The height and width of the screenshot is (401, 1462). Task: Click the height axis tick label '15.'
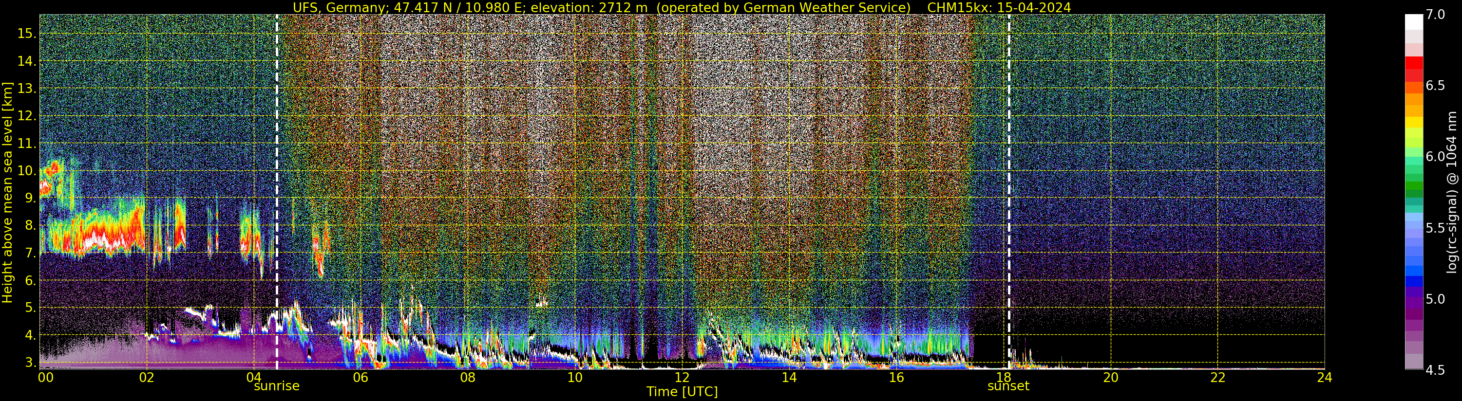tap(27, 34)
